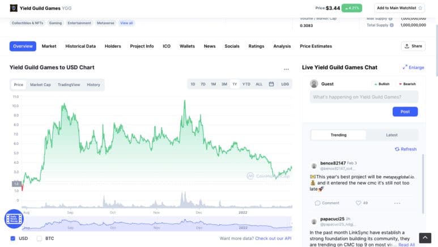Open the chart three-dot options menu
Screen dimensions: 438x247
[286, 69]
